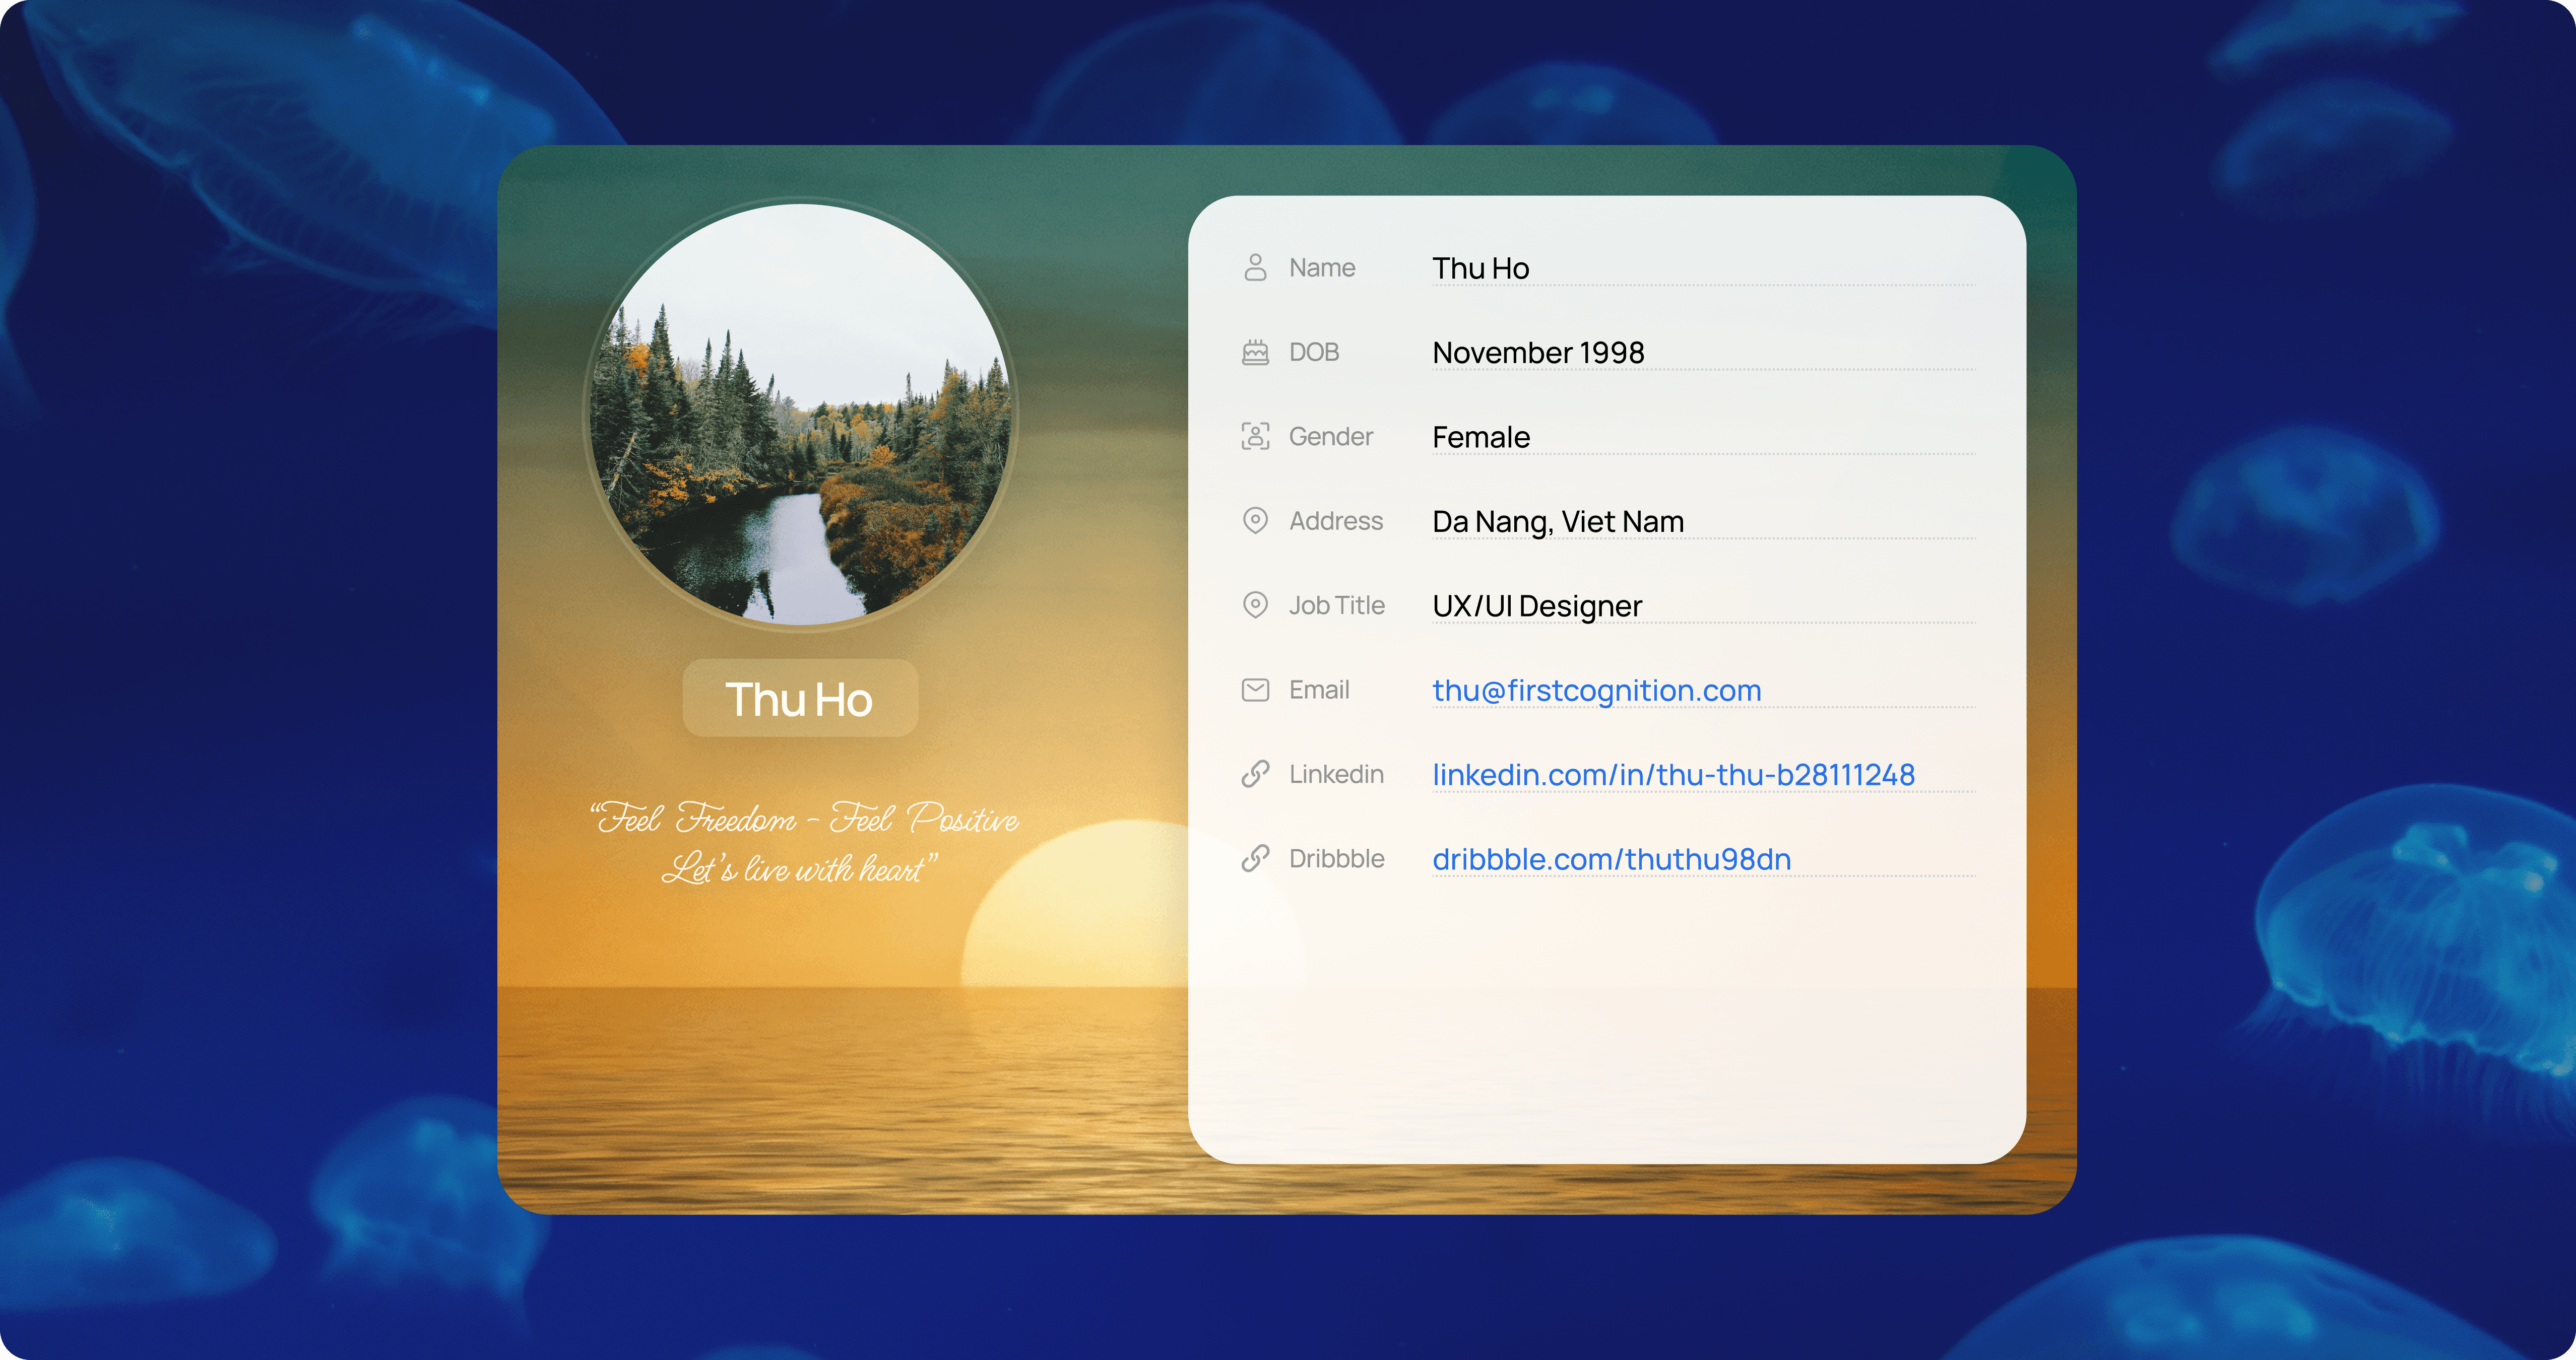Click the pin icon beside Job Title
The width and height of the screenshot is (2576, 1360).
[x=1255, y=605]
